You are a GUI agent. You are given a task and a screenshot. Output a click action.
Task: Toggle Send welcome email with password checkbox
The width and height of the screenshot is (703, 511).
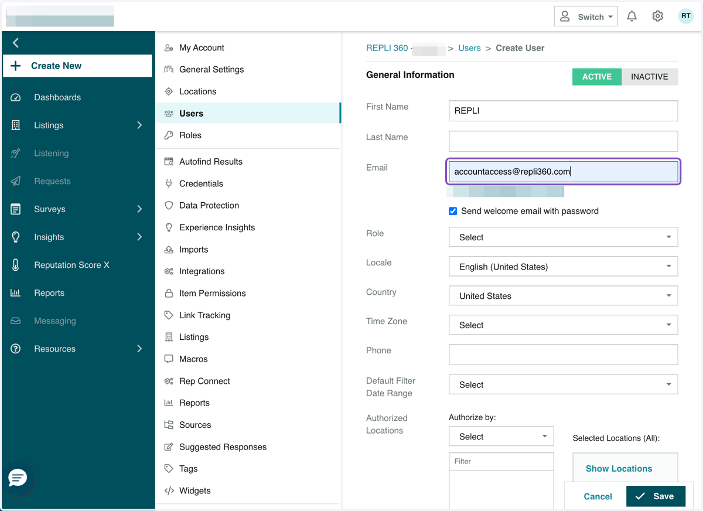(453, 211)
